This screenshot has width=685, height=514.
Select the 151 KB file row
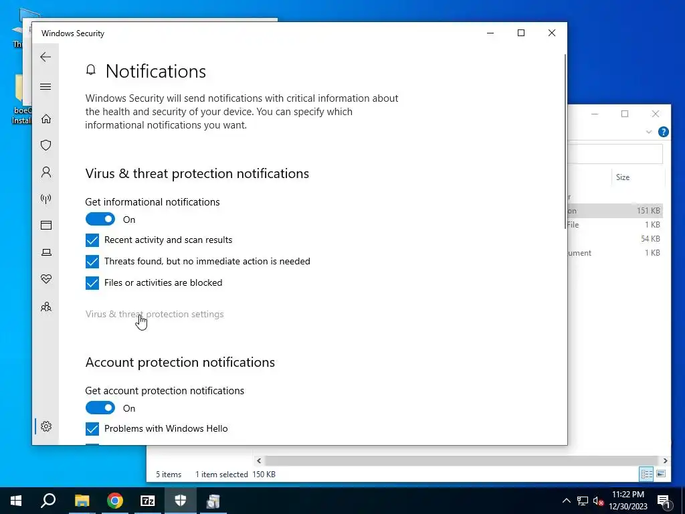click(615, 211)
